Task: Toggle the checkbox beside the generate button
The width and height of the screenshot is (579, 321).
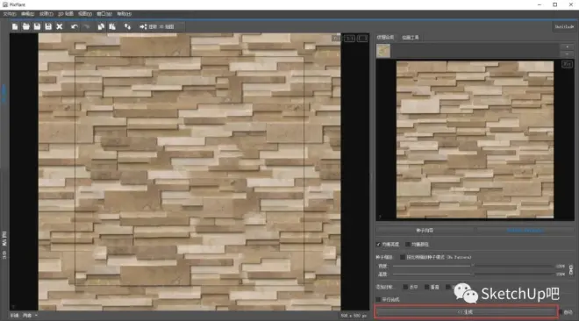Action: [x=561, y=312]
